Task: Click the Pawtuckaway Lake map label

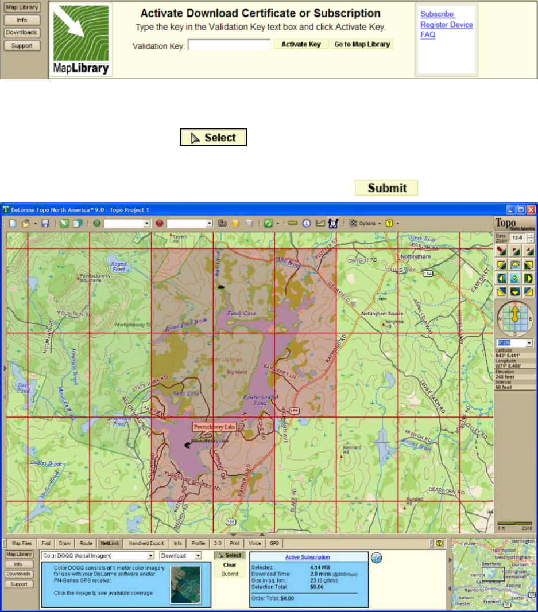Action: (215, 427)
